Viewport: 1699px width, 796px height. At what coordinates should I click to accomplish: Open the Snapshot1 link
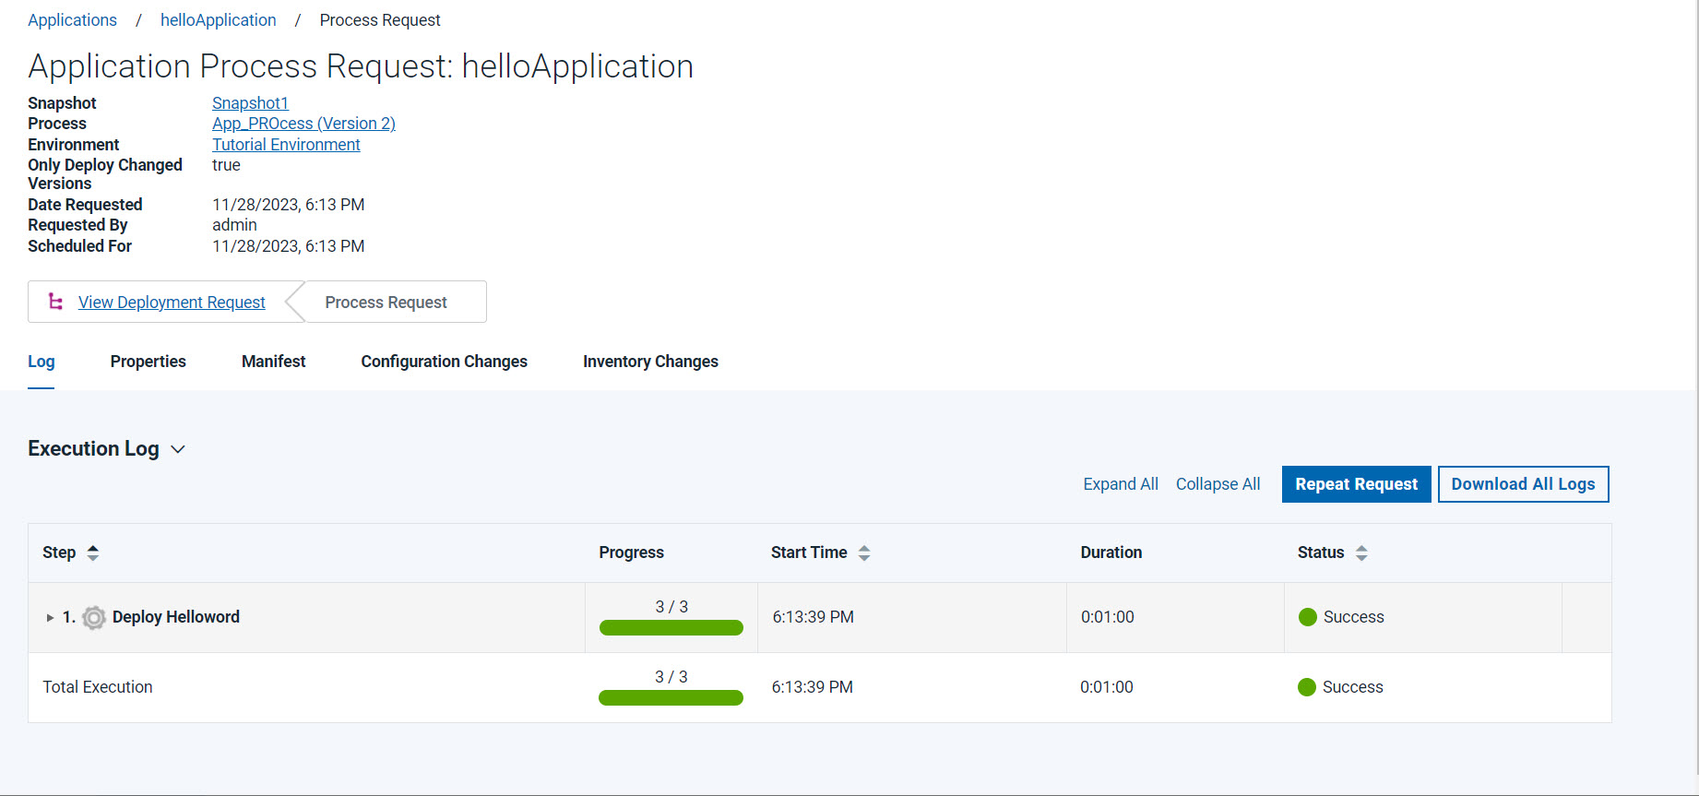coord(250,103)
